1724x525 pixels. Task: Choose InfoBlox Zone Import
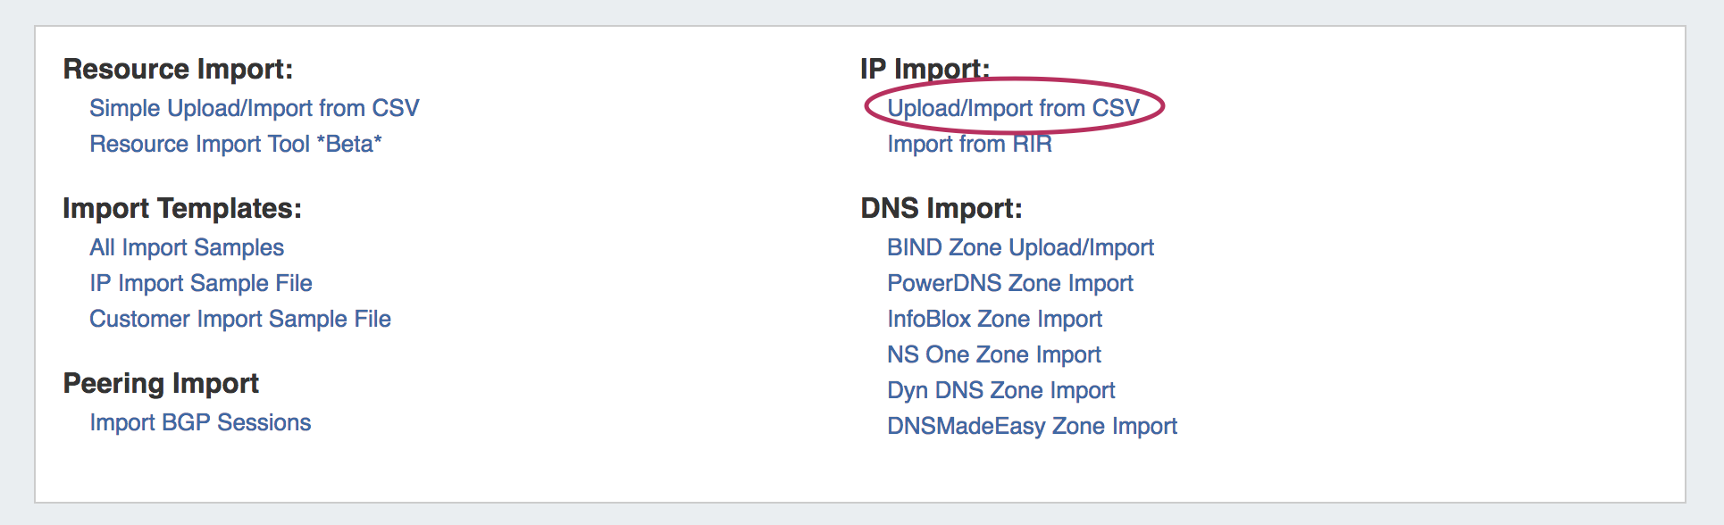pos(994,319)
